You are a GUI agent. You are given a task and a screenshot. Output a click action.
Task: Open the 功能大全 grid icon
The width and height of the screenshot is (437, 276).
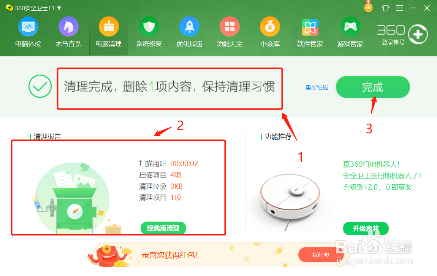(x=230, y=27)
